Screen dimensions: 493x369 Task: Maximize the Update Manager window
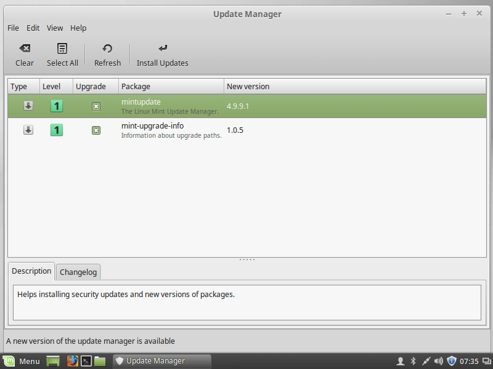464,14
